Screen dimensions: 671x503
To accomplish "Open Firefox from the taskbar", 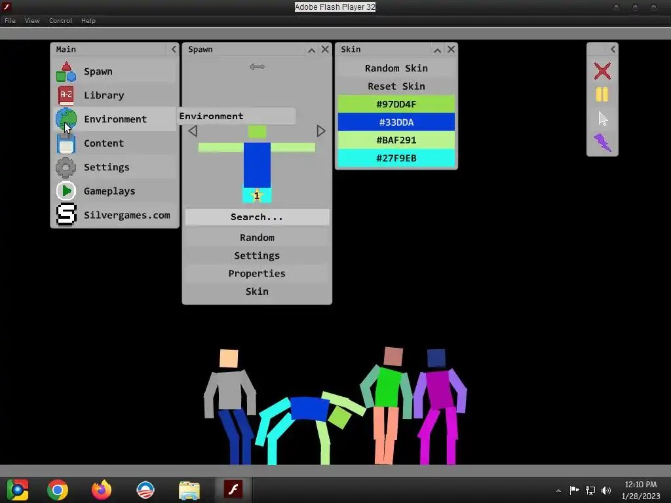I will coord(102,490).
